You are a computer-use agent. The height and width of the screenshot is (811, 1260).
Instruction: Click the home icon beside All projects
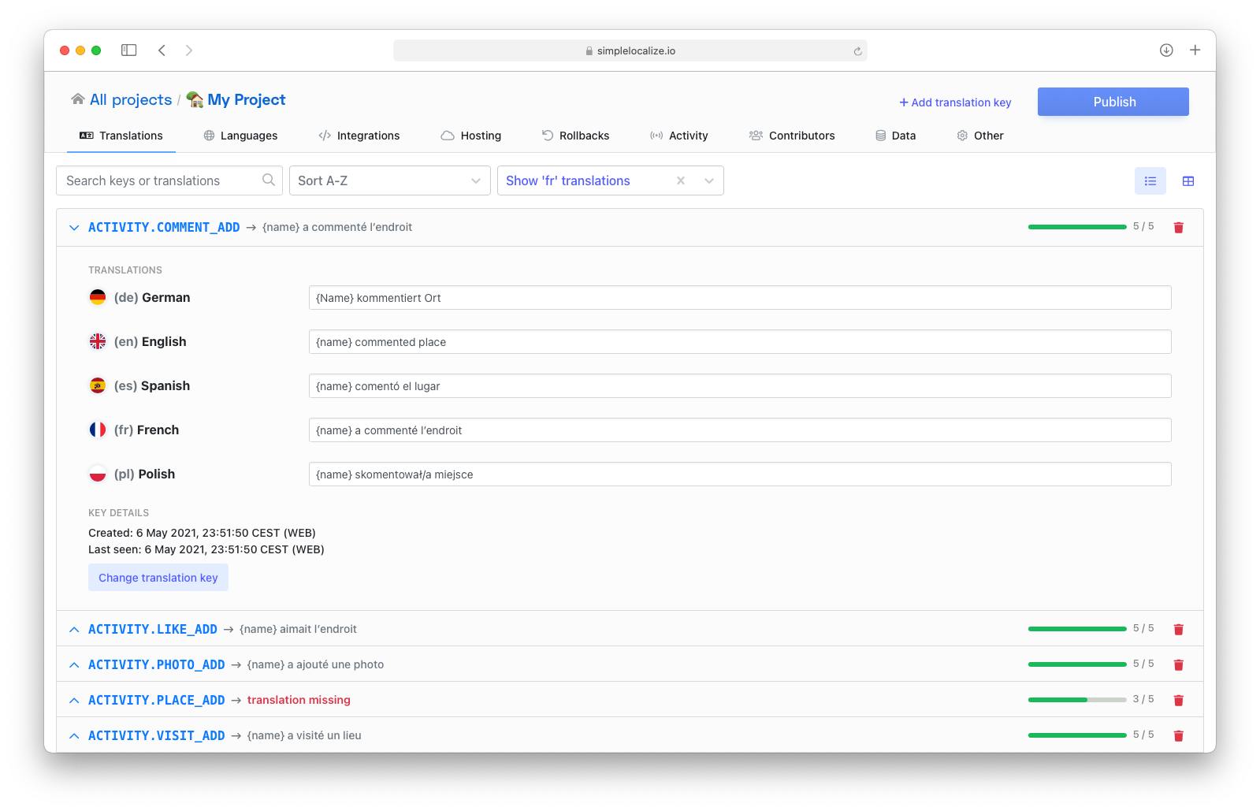[x=78, y=99]
